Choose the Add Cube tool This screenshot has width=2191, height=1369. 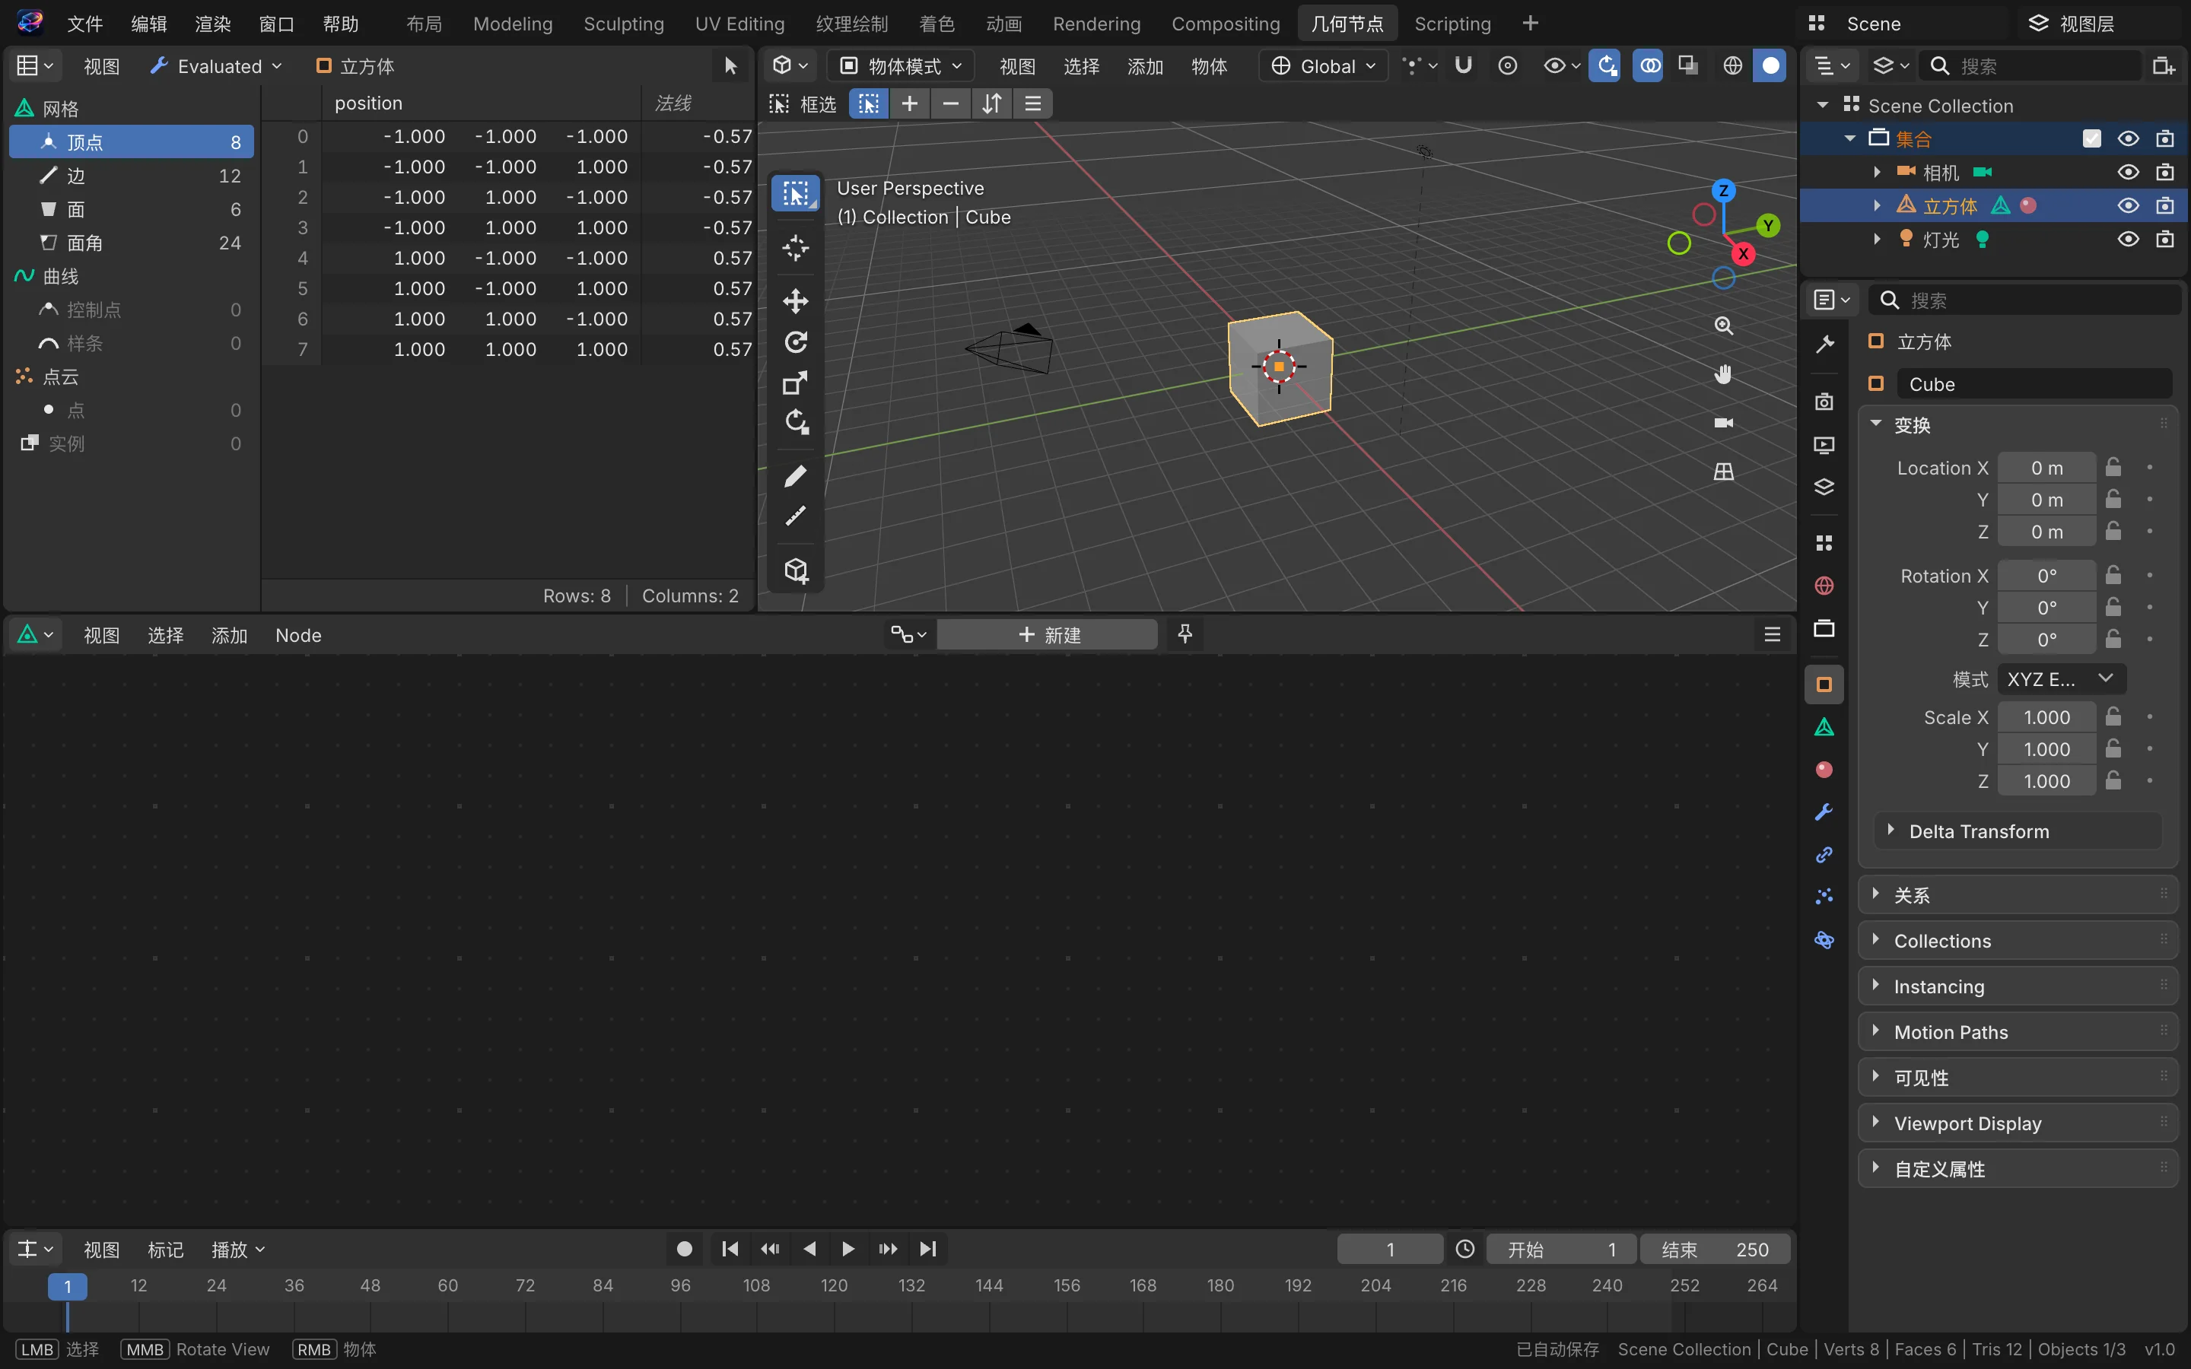point(795,570)
